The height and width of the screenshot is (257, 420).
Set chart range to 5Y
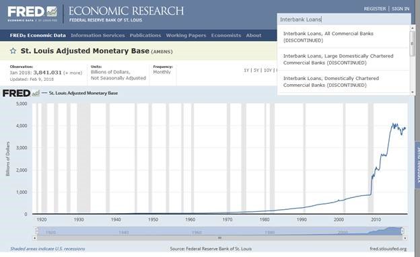256,70
